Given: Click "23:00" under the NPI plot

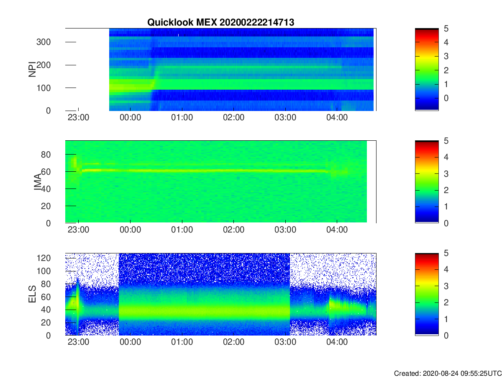Looking at the screenshot, I should (x=78, y=118).
